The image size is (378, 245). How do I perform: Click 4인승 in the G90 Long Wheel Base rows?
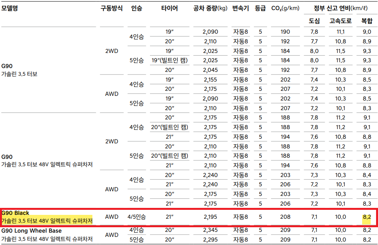136,230
